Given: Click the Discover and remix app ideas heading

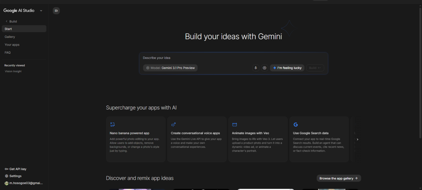Looking at the screenshot, I should click(140, 178).
